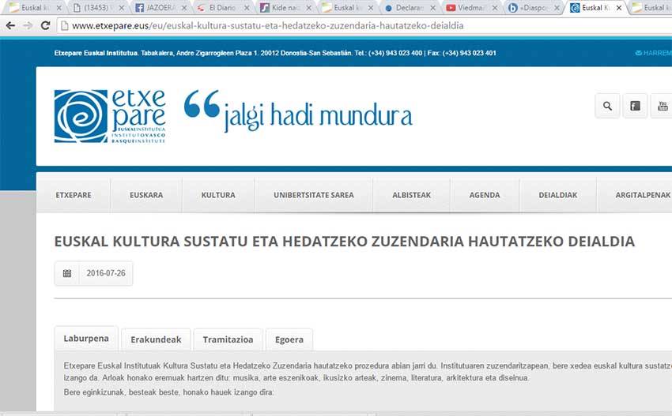Open the Deialdiak menu item
Screen dimensions: 672x416
[x=558, y=195]
